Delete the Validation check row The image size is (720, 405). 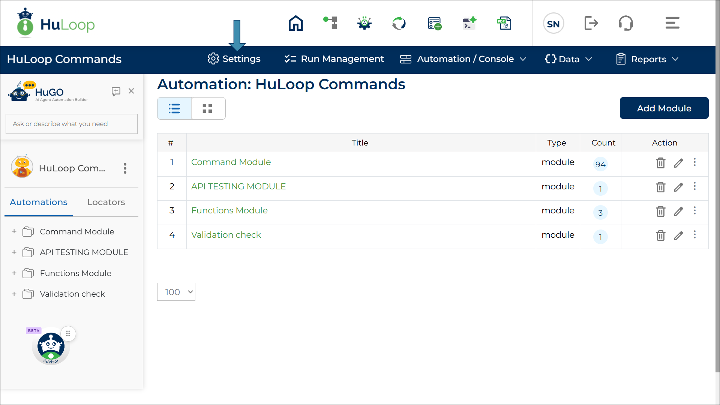(x=660, y=235)
